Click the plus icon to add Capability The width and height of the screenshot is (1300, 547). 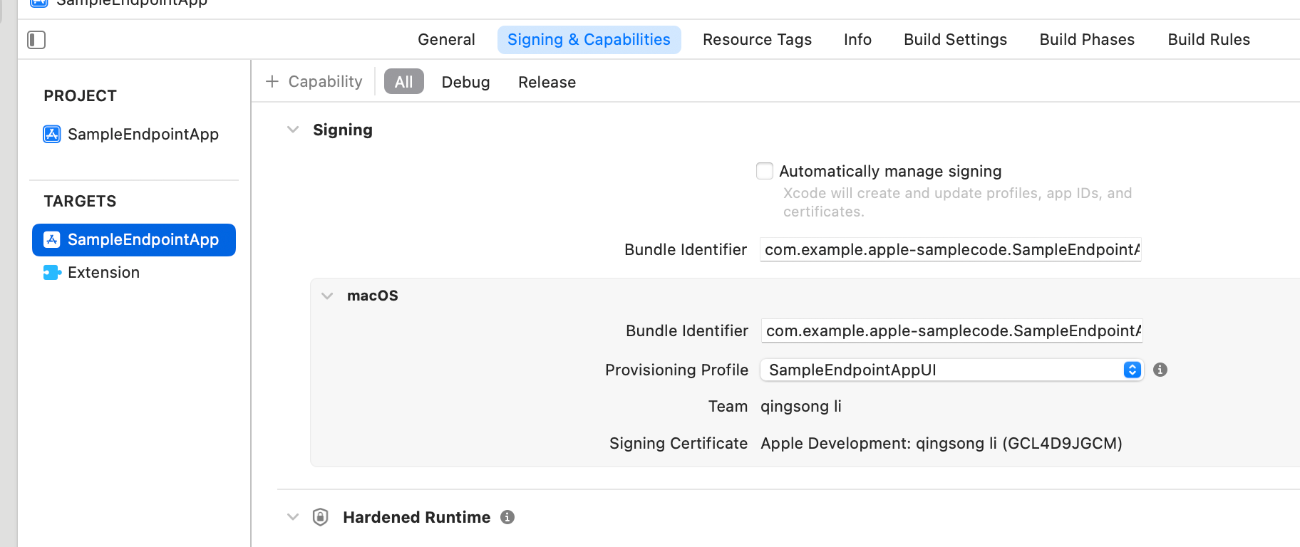tap(272, 82)
